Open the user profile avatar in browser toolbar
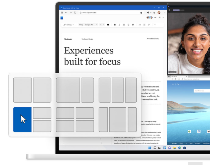 [159, 13]
